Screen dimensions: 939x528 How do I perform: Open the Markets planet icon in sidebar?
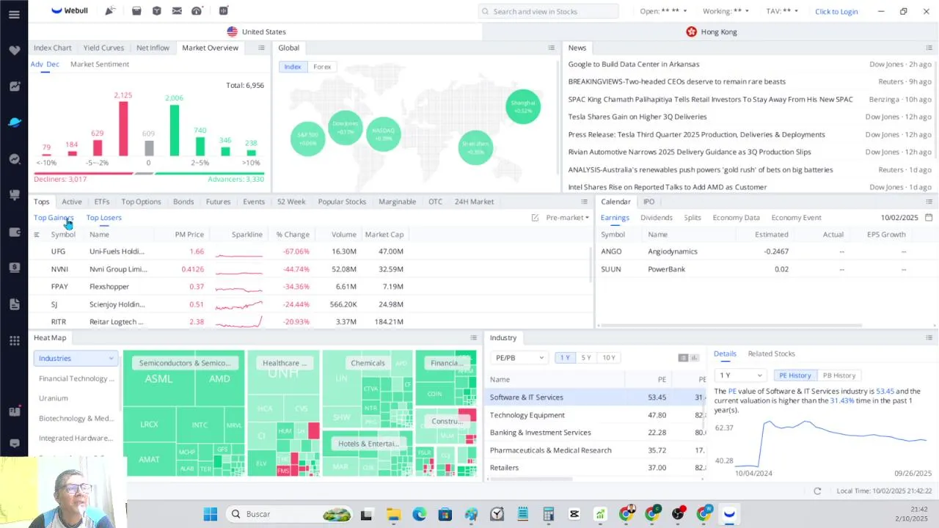14,122
